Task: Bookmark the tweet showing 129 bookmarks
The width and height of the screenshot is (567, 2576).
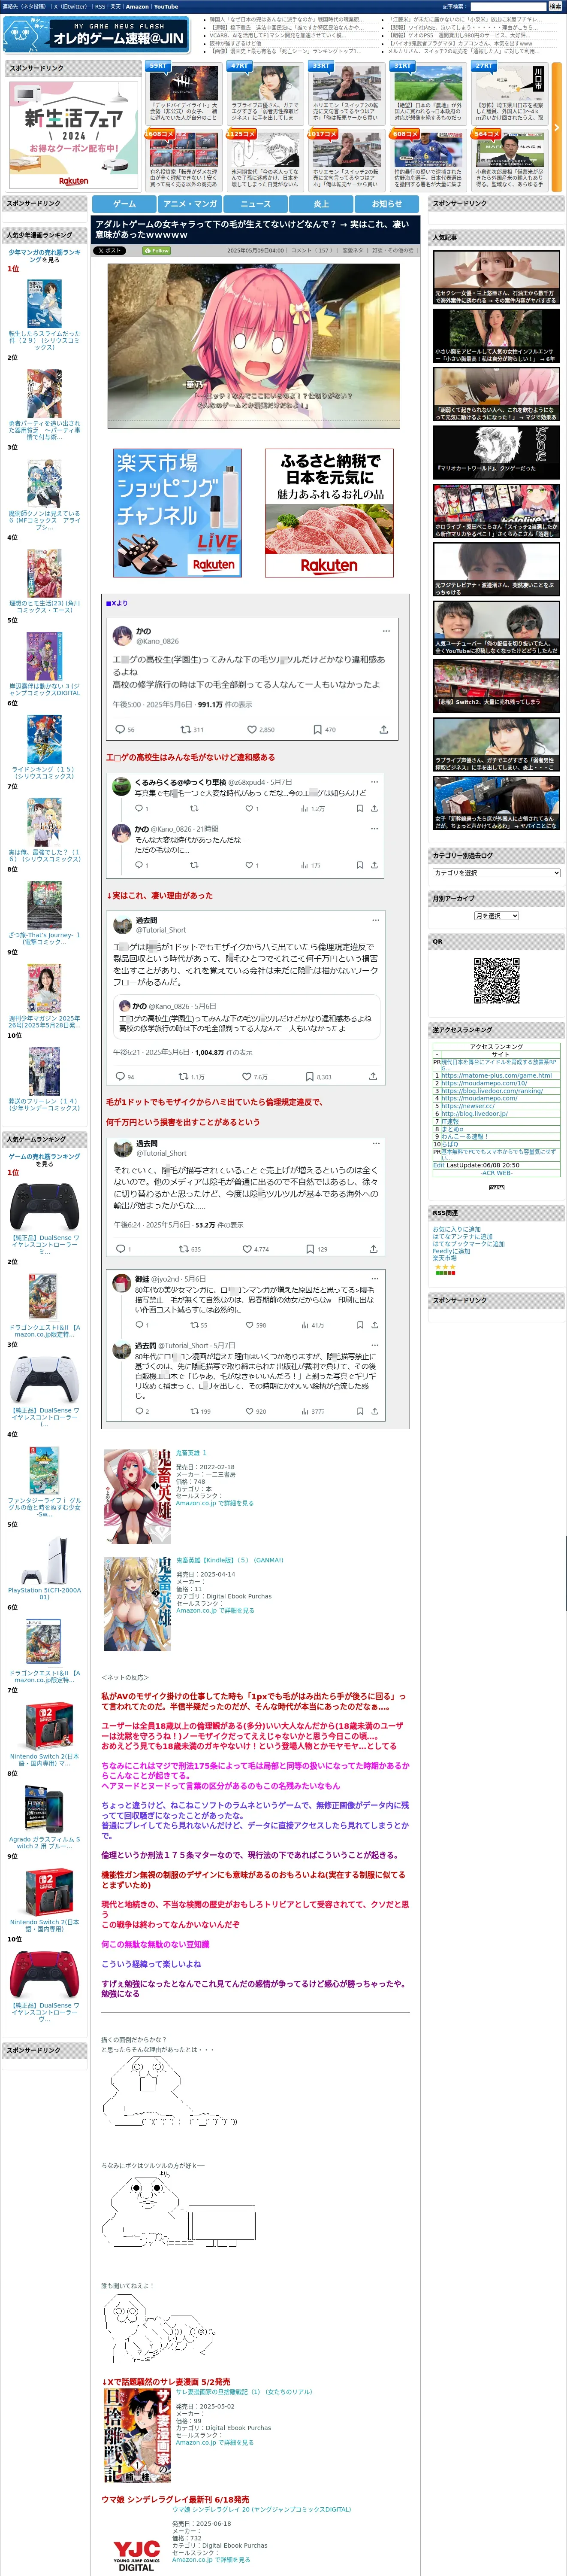Action: coord(310,1249)
